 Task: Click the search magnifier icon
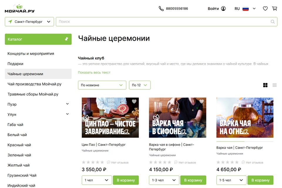(273, 21)
